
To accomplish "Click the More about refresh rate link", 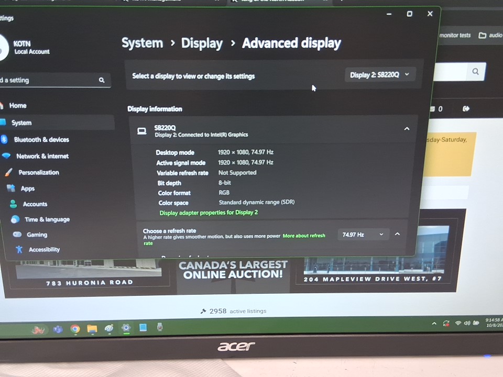I will (x=304, y=236).
